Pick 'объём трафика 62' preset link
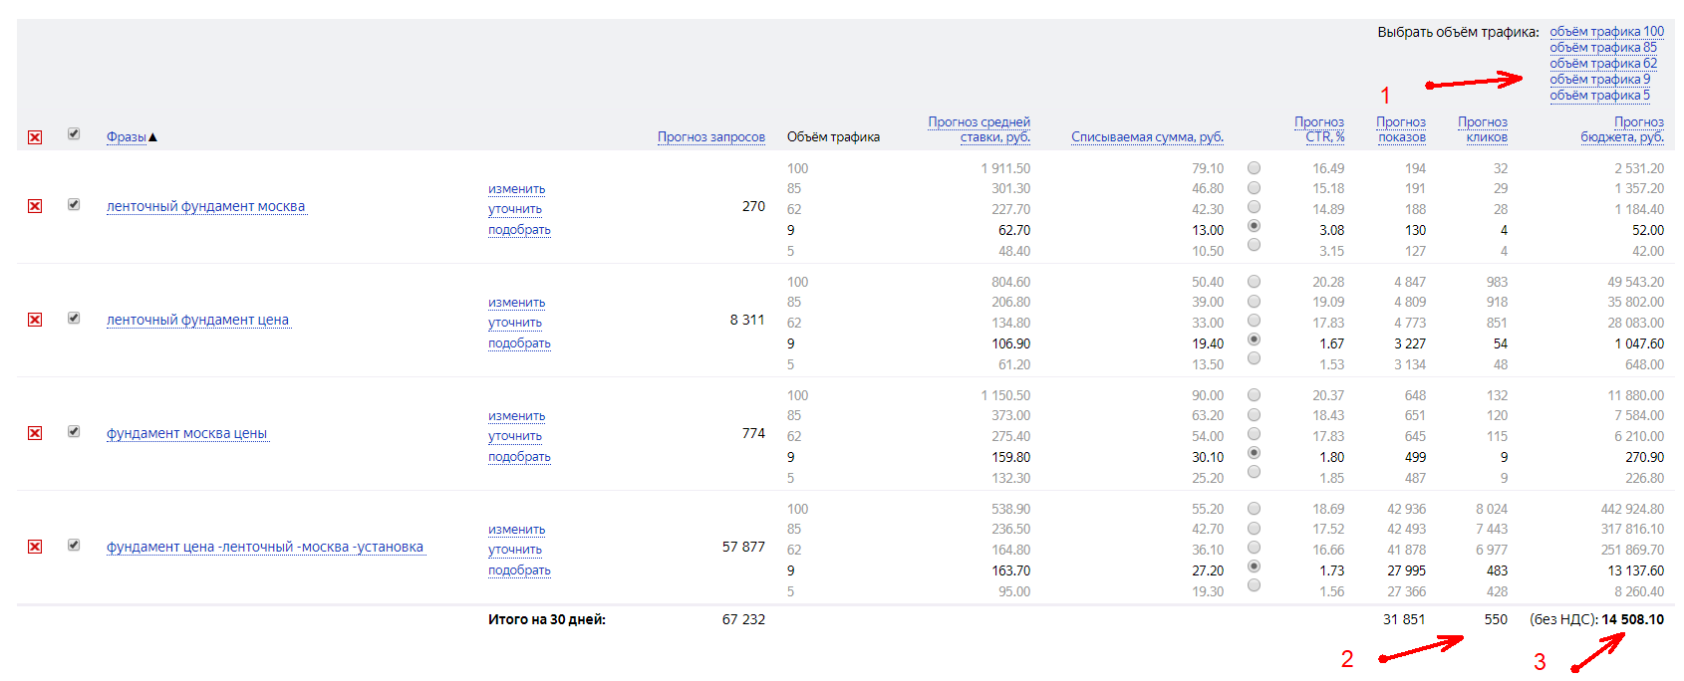 coord(1602,64)
